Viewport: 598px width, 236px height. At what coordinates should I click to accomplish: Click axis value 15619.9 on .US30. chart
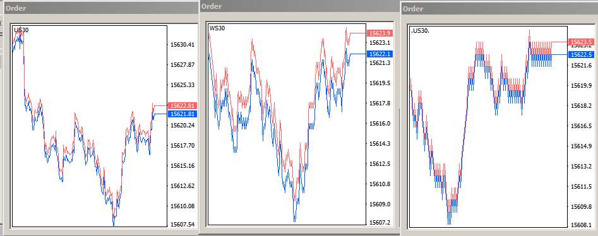[581, 85]
